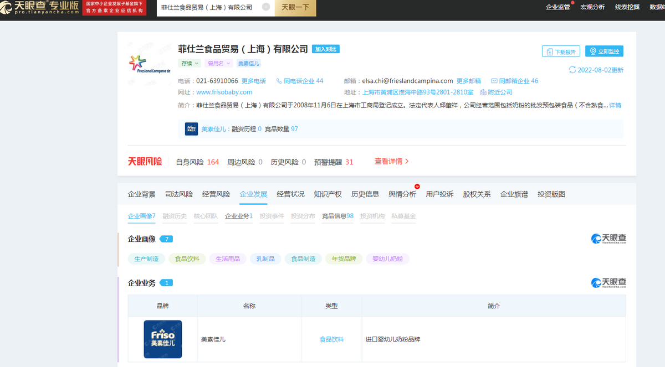Click the 生产制造 profile tag

[146, 259]
